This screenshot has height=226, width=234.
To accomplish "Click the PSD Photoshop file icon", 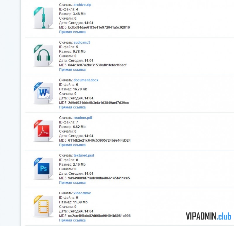I will tap(43, 169).
